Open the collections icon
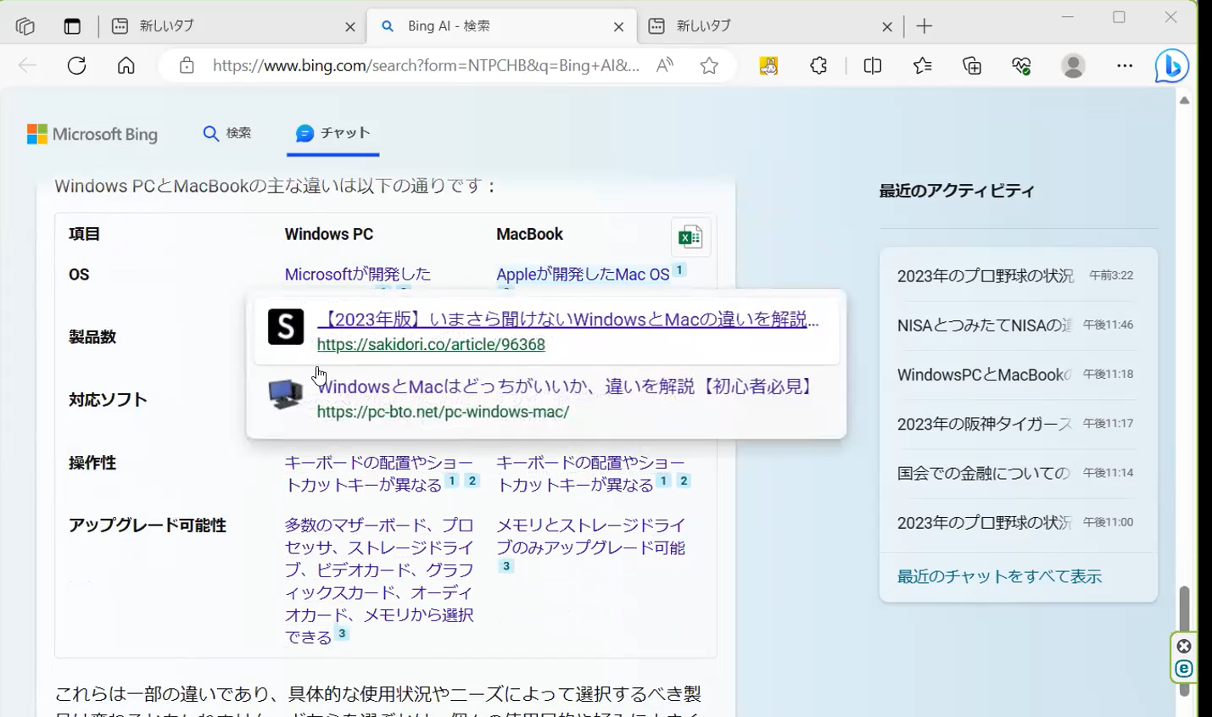 click(972, 65)
